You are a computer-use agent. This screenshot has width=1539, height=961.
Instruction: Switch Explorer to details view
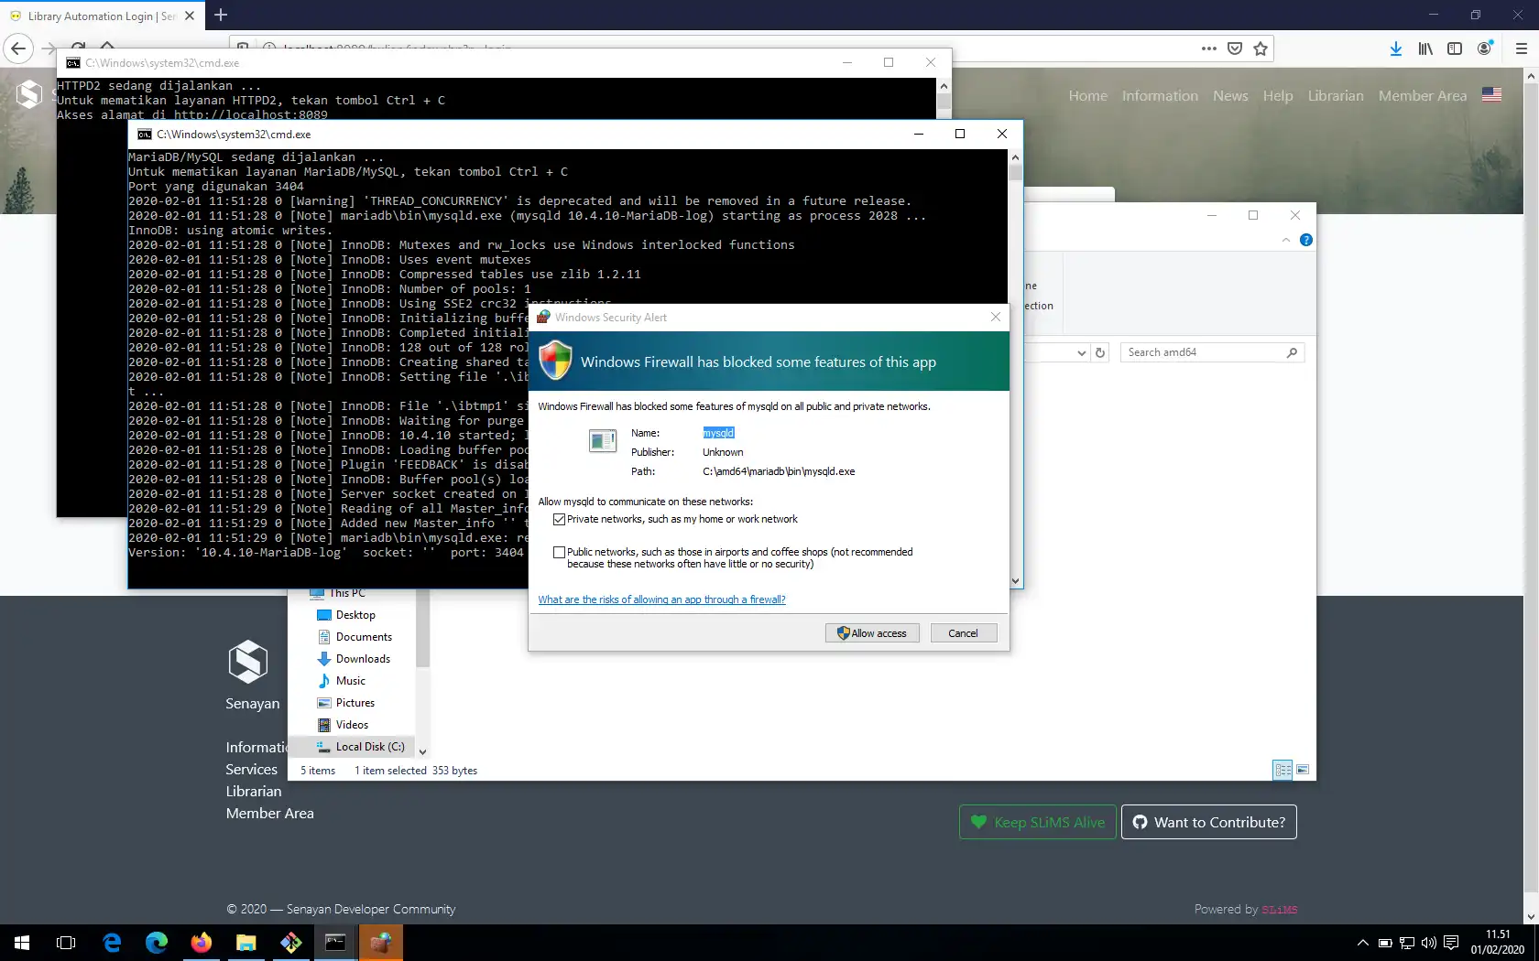pos(1282,770)
